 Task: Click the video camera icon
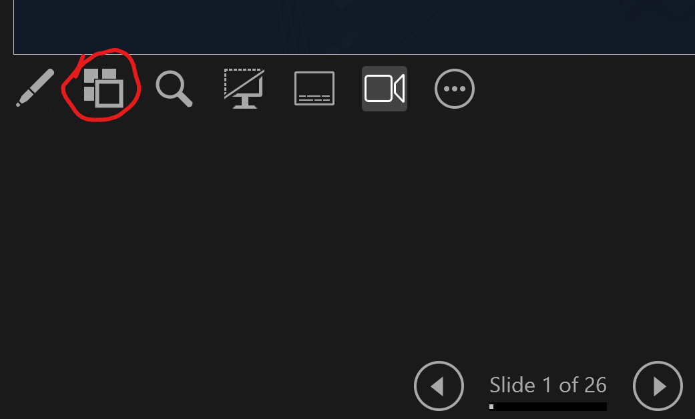385,89
